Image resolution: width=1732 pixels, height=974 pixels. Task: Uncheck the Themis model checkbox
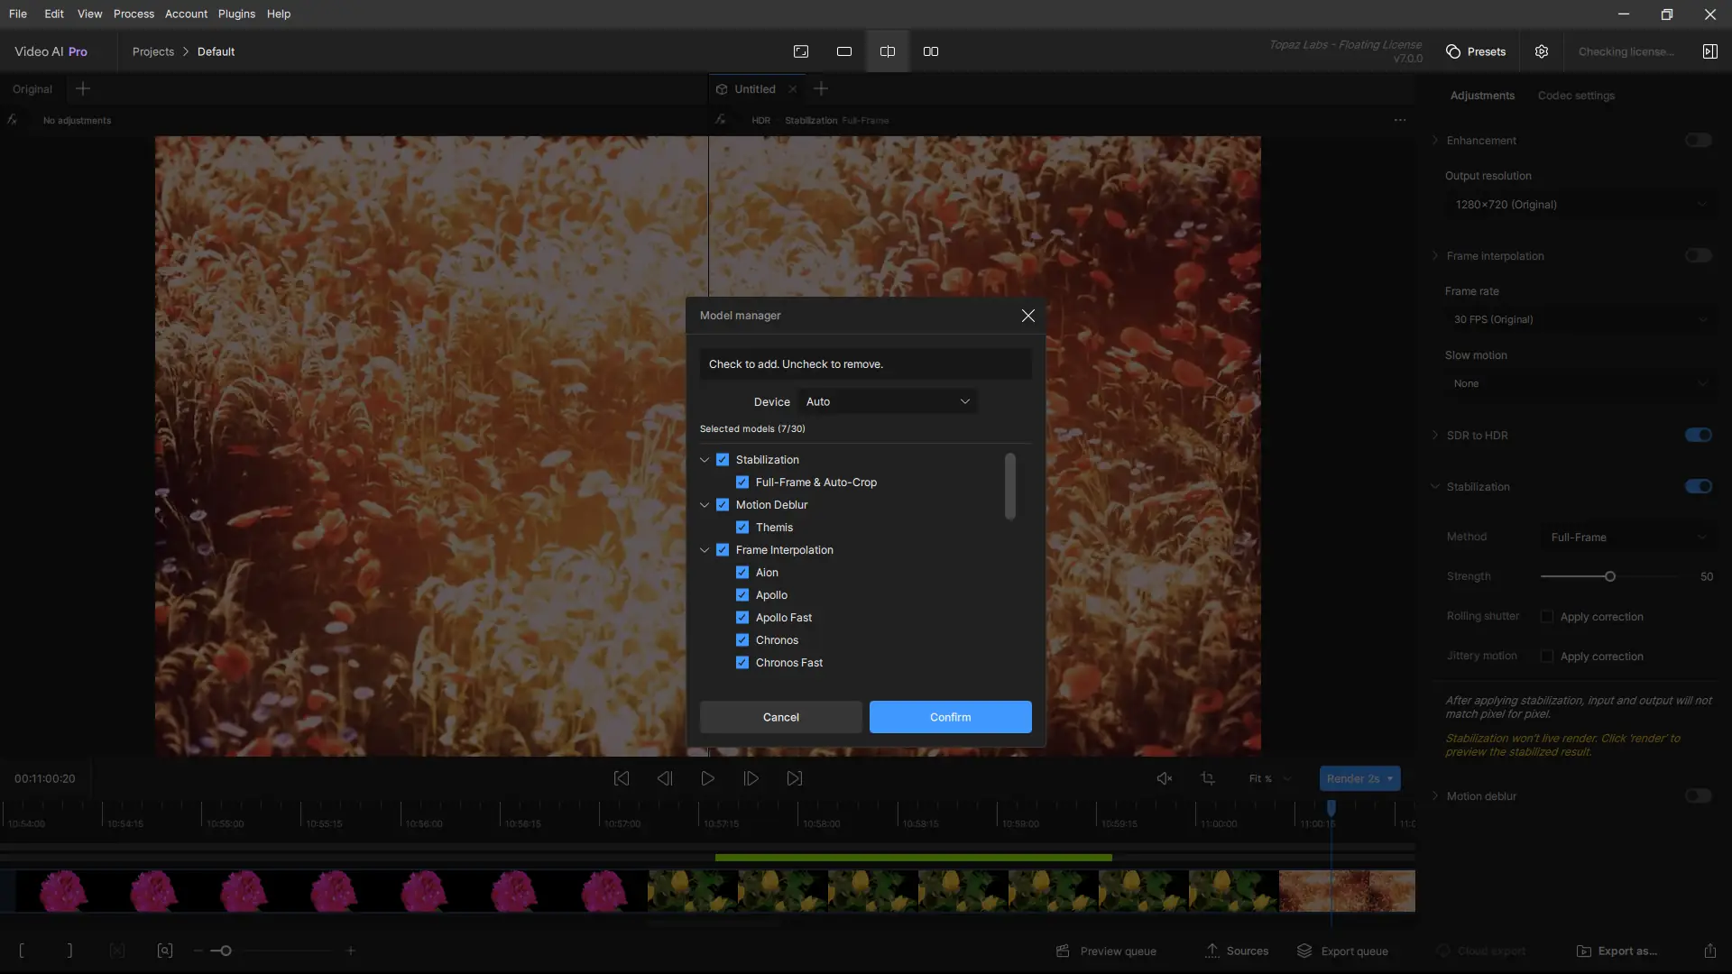[742, 528]
